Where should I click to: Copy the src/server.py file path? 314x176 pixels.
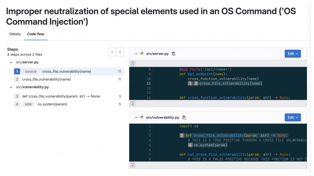[174, 54]
